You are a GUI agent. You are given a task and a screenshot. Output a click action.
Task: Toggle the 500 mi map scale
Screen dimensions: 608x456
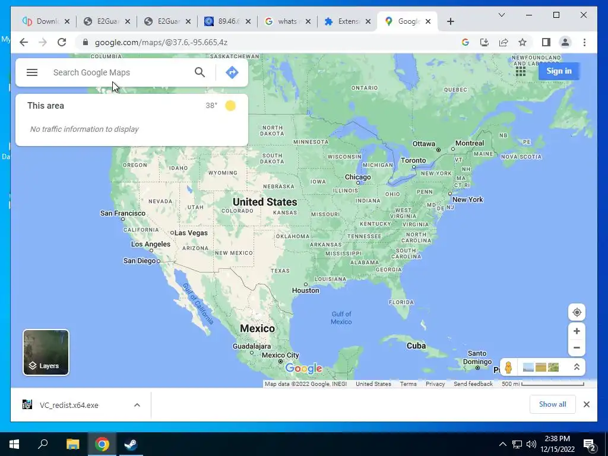point(543,384)
